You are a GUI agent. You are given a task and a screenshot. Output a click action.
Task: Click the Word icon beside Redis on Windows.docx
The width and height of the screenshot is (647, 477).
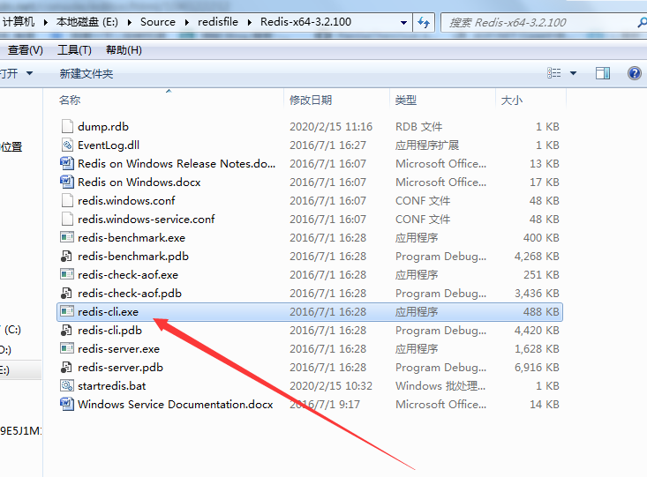67,182
